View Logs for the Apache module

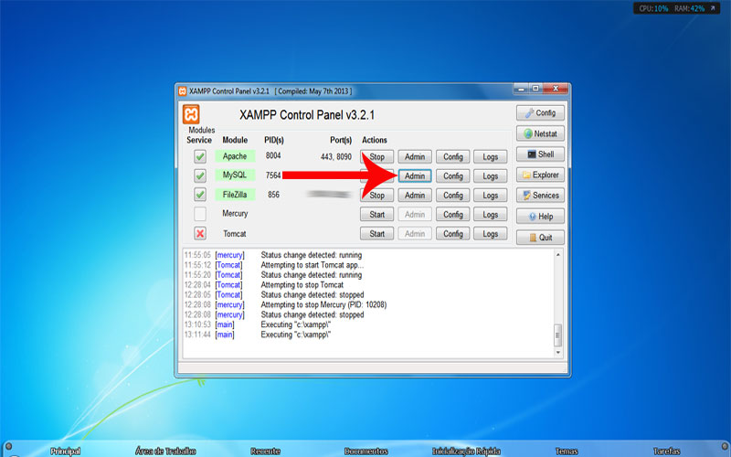[x=490, y=156]
